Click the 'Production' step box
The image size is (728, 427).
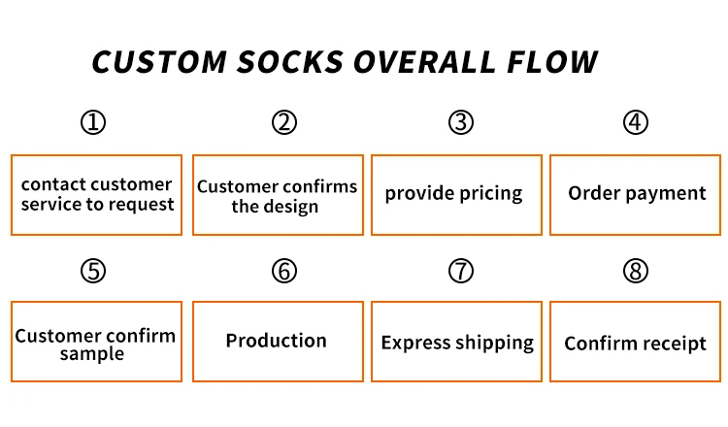(x=278, y=342)
